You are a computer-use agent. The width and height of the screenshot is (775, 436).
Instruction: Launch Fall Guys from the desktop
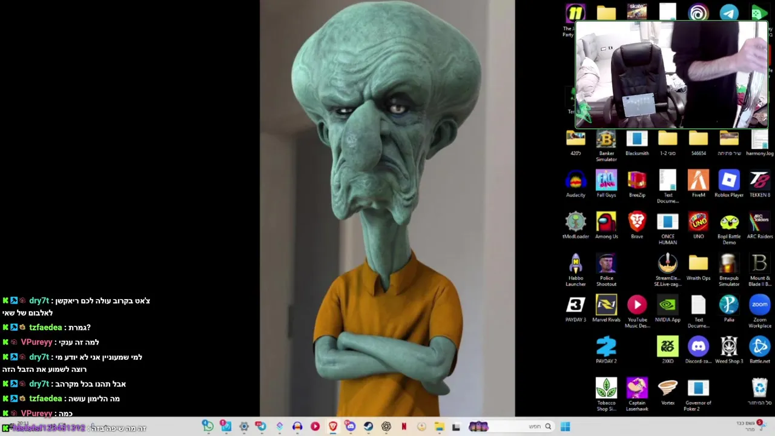[606, 184]
